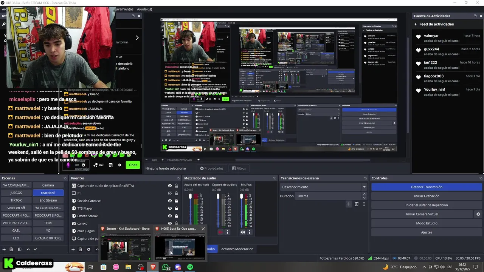The height and width of the screenshot is (272, 484).
Task: Remove selected scene with trash icon
Action: coord(11,249)
